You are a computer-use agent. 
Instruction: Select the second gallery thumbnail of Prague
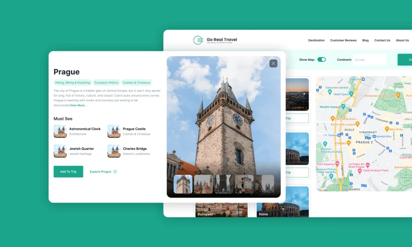[203, 184]
